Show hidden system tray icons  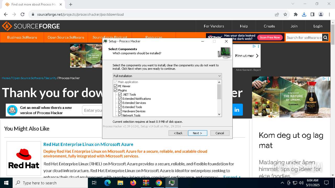click(x=282, y=183)
